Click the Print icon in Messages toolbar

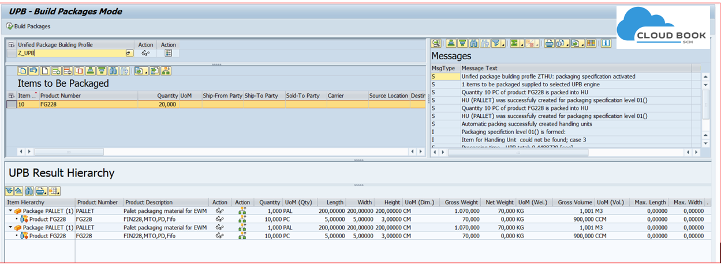[x=549, y=43]
